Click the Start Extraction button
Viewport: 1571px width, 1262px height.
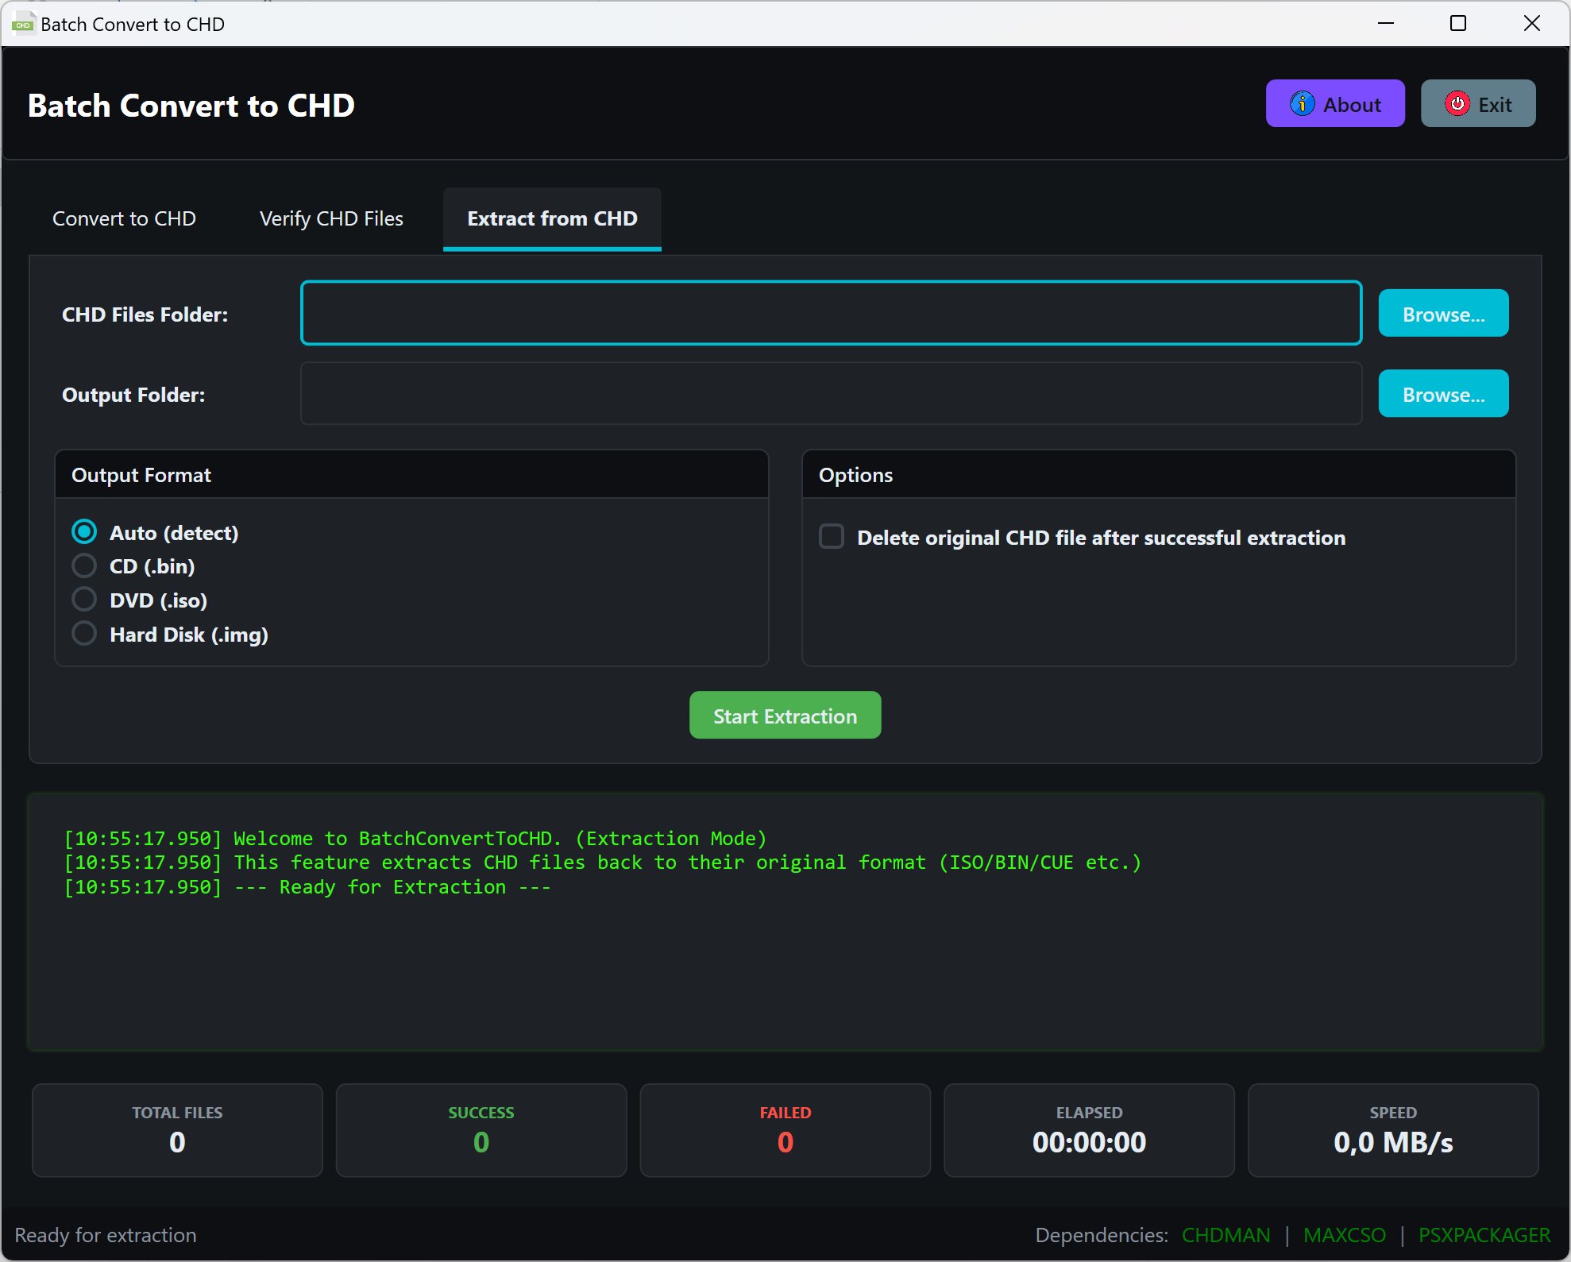click(785, 716)
